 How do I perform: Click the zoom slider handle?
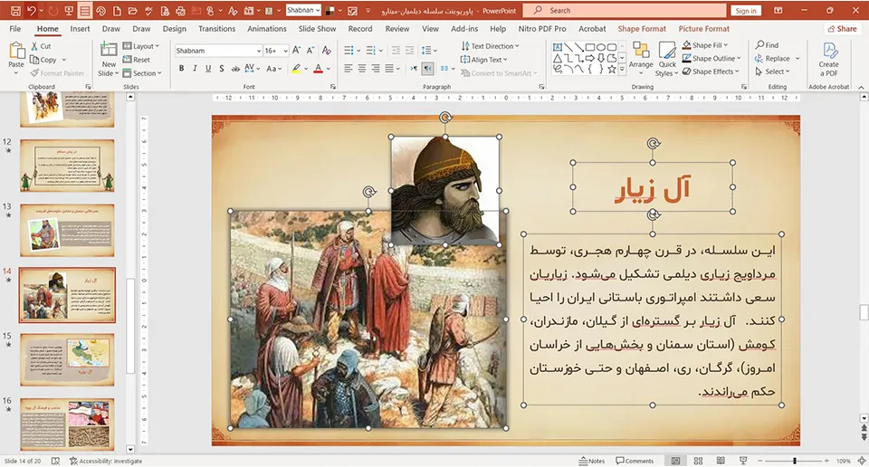(x=795, y=461)
